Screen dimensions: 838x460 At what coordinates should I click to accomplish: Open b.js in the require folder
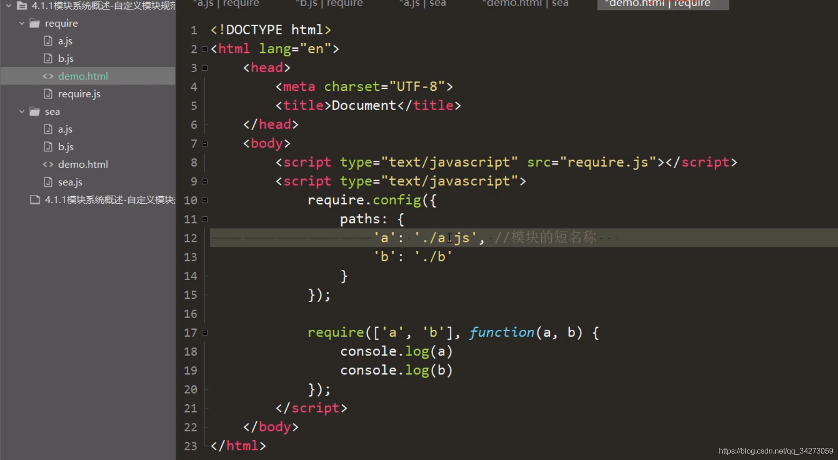[66, 59]
